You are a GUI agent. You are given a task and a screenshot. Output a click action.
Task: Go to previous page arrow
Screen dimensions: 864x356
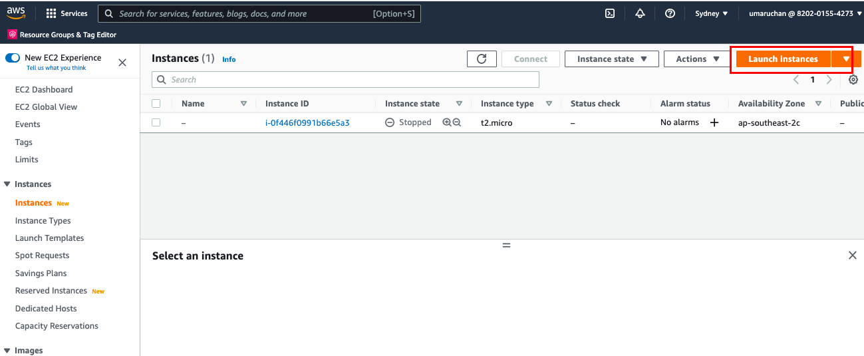tap(796, 80)
